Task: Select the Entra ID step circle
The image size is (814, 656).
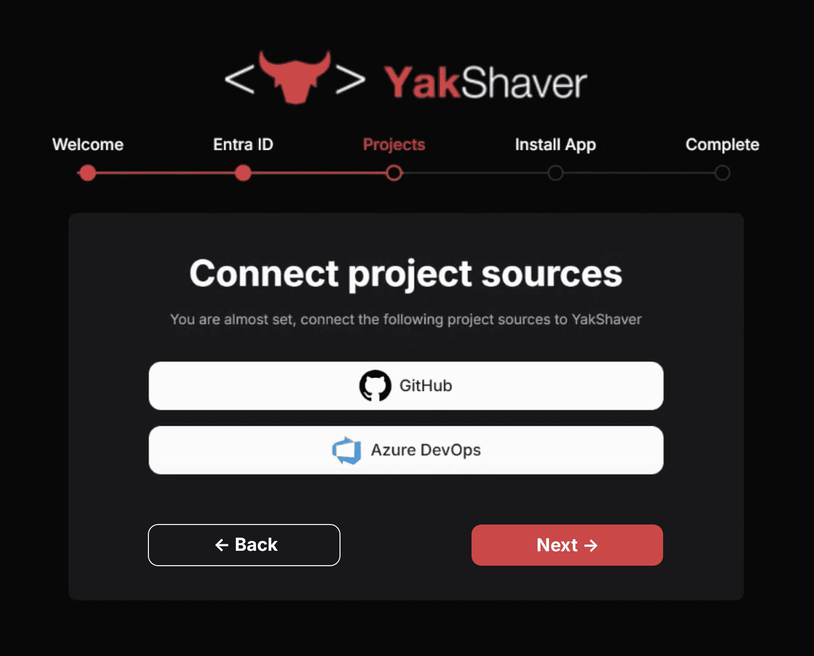Action: 243,173
